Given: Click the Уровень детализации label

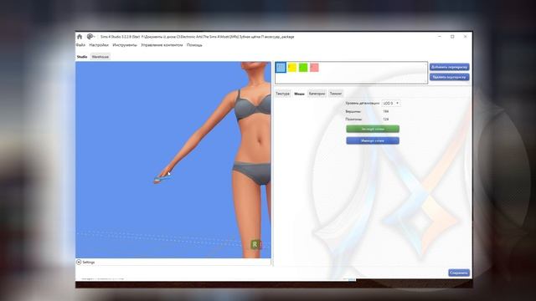Looking at the screenshot, I should point(363,103).
